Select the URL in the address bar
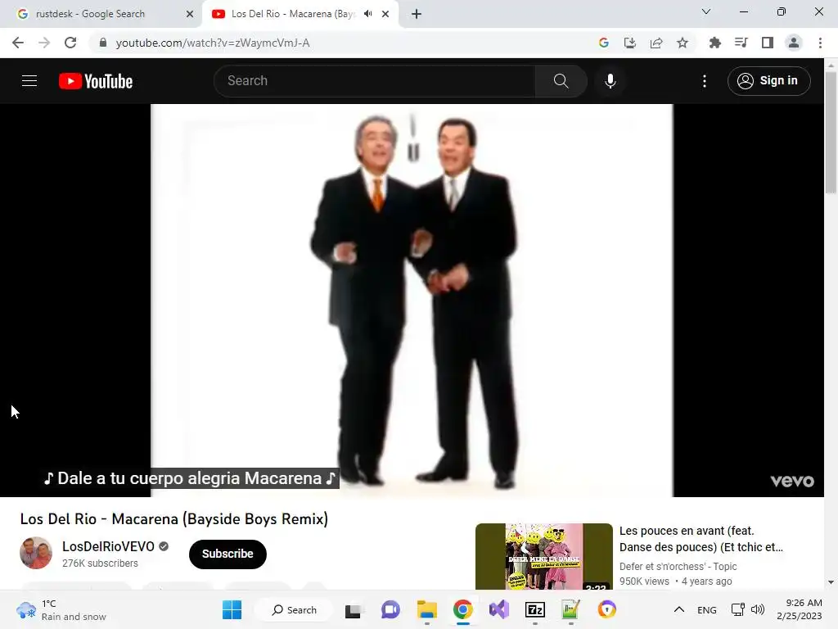The image size is (838, 629). click(213, 43)
